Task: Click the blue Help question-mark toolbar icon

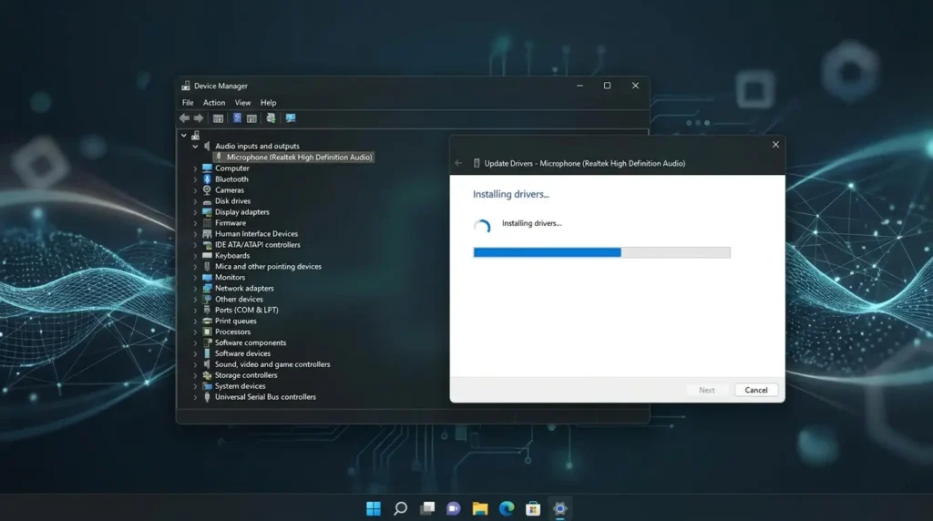Action: (238, 117)
